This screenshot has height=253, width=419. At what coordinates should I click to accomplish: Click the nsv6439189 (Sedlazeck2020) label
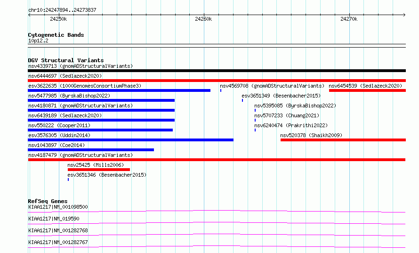[65, 115]
